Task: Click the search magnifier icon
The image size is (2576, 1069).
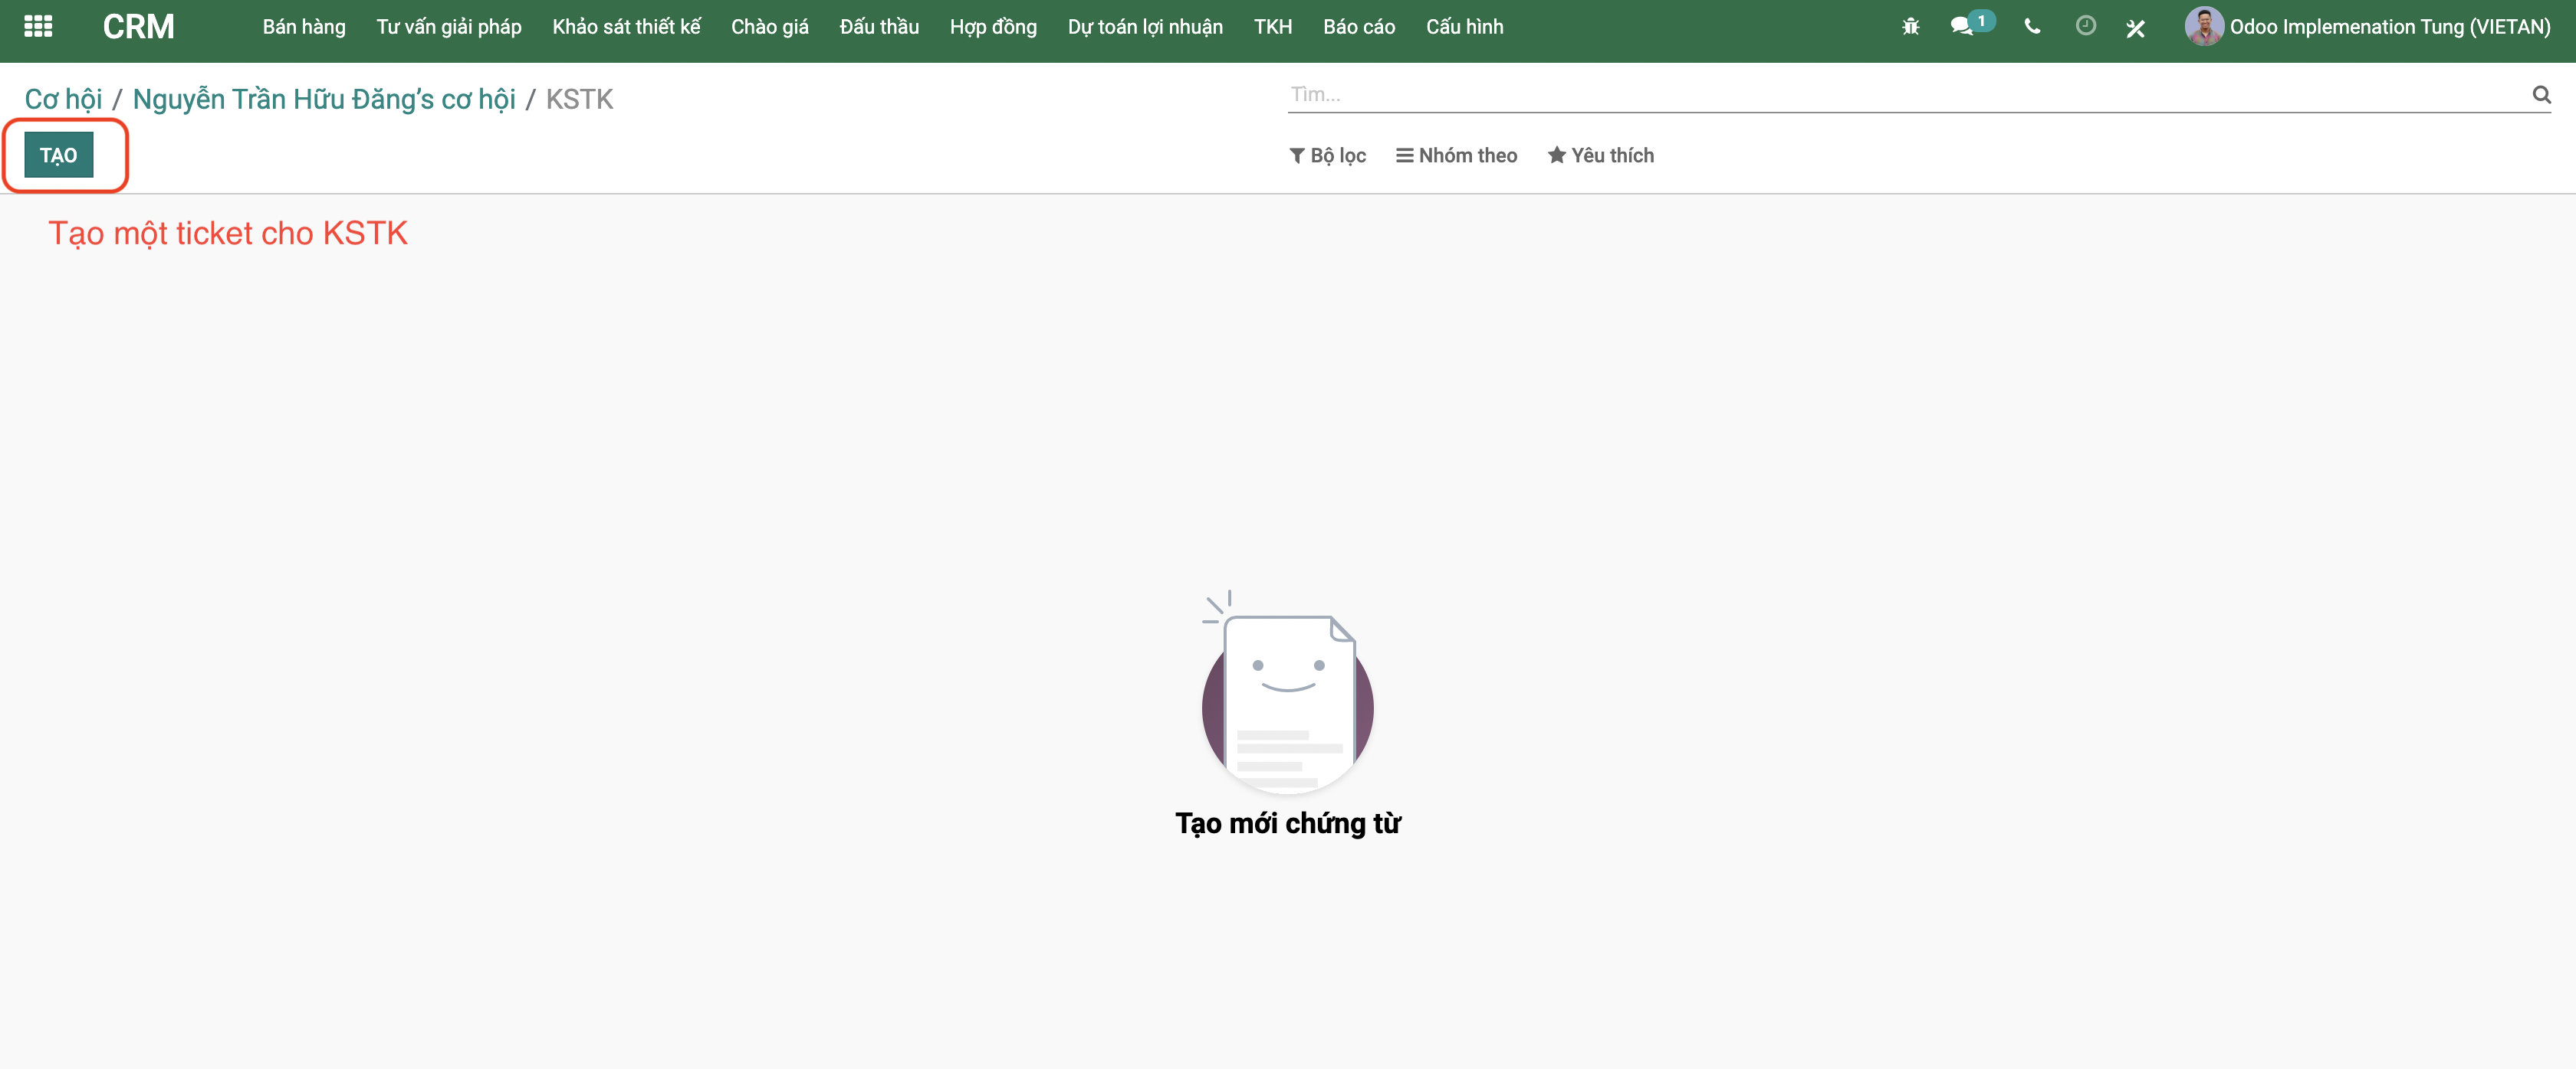Action: [2540, 95]
